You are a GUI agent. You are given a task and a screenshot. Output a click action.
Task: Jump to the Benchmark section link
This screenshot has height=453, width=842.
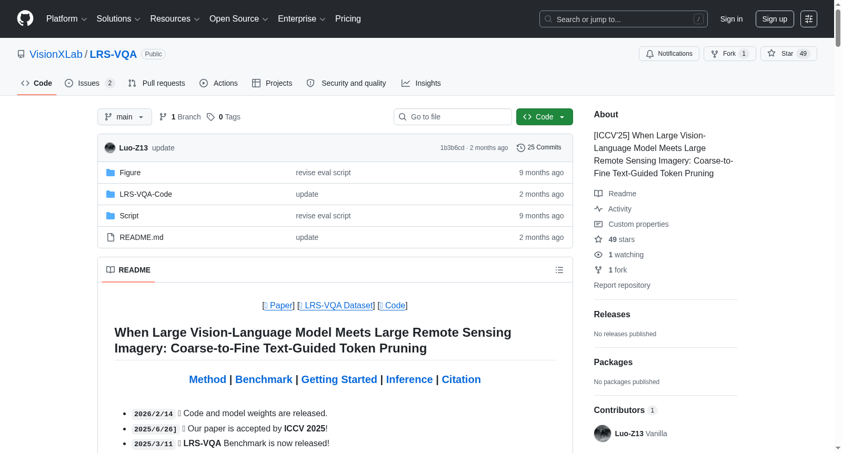[264, 379]
